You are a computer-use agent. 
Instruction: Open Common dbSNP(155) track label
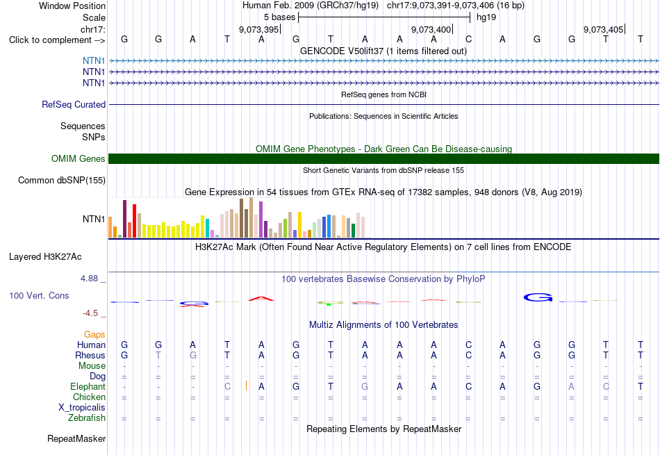(x=62, y=180)
